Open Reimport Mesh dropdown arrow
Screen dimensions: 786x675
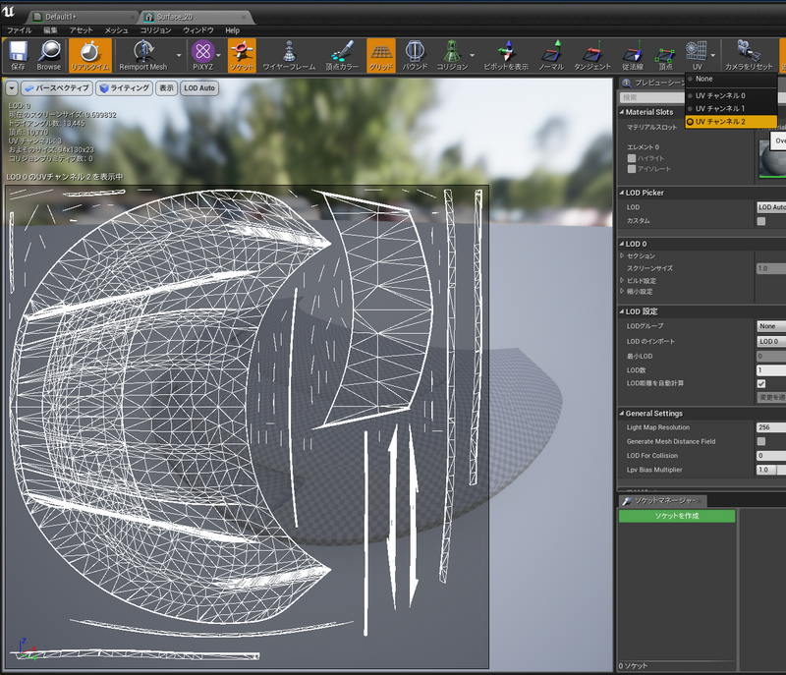179,56
